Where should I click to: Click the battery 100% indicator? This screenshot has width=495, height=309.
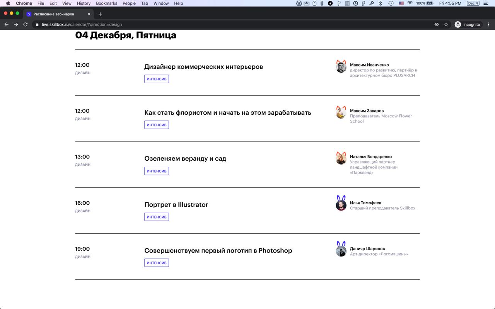click(x=425, y=3)
